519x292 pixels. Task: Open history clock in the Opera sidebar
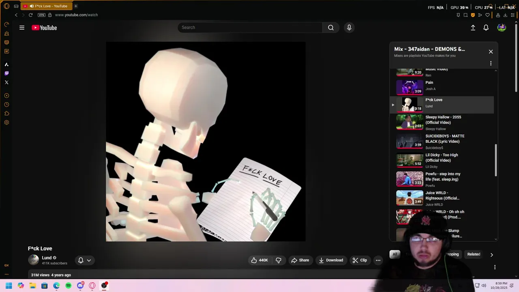(x=6, y=105)
